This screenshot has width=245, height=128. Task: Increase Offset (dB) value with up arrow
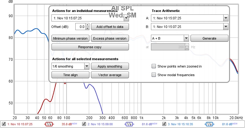(88, 25)
